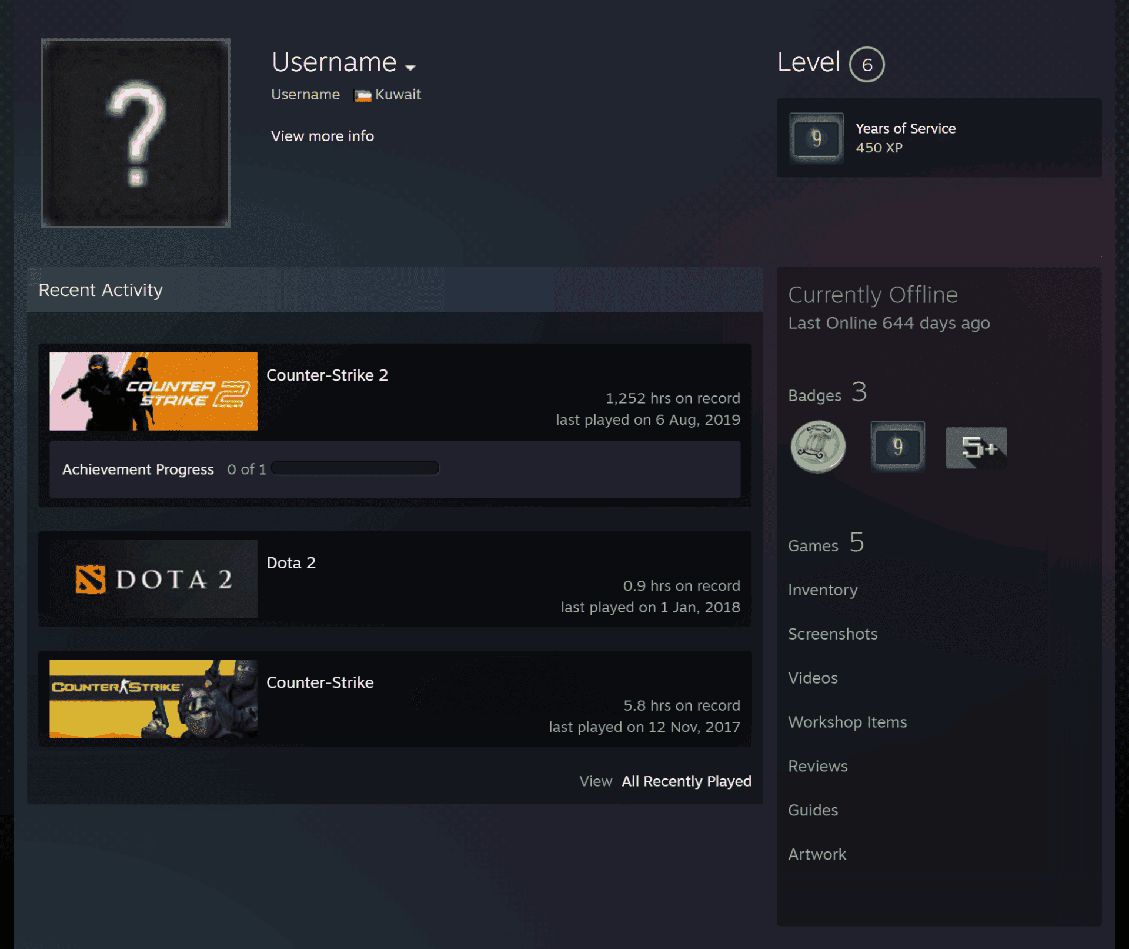Open the Games 5 link

coord(826,542)
